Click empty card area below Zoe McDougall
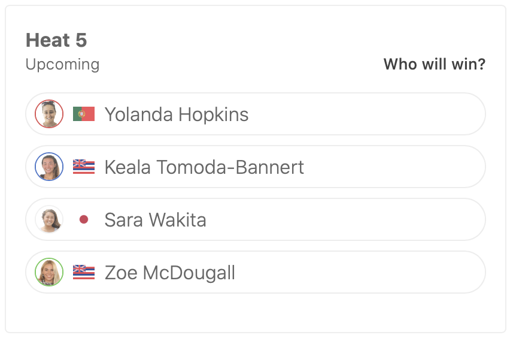The width and height of the screenshot is (510, 338). [x=255, y=312]
